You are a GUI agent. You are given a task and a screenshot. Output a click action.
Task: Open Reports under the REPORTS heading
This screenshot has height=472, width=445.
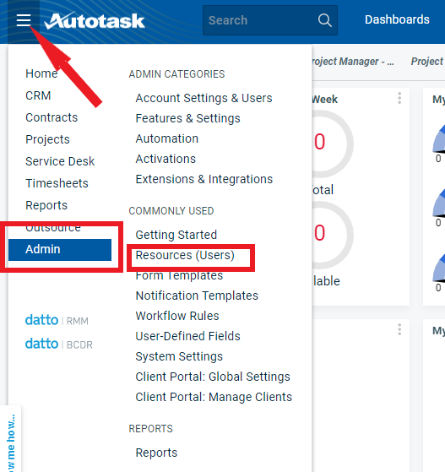(156, 453)
